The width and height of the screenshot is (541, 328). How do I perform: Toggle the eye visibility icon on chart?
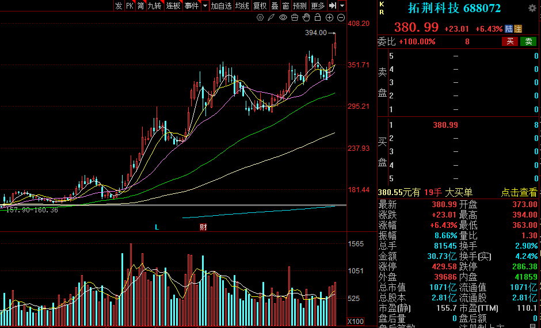click(x=283, y=17)
